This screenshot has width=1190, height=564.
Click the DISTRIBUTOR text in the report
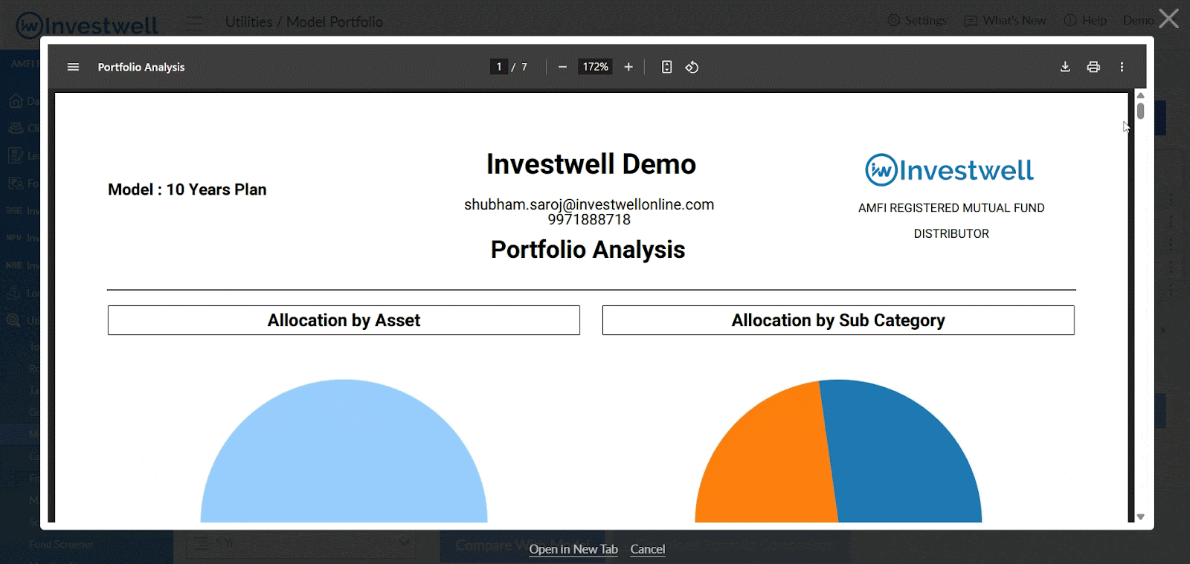951,233
